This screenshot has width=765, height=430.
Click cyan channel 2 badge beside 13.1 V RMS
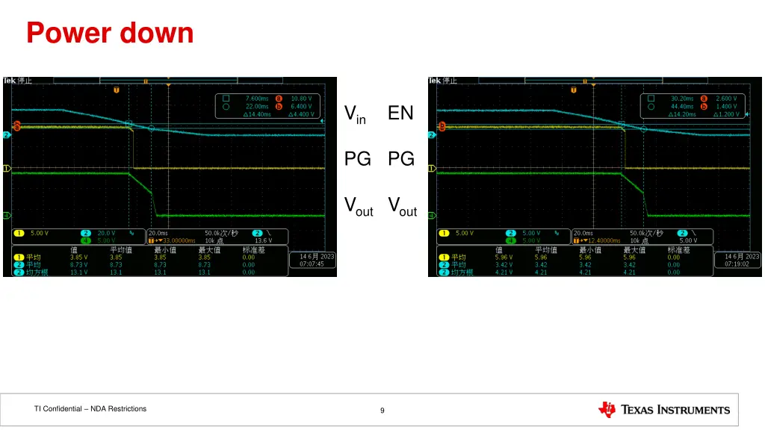pyautogui.click(x=19, y=272)
